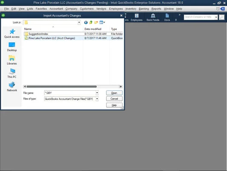
Task: Click file list horizontal scrollbar thumb
Action: pyautogui.click(x=61, y=87)
